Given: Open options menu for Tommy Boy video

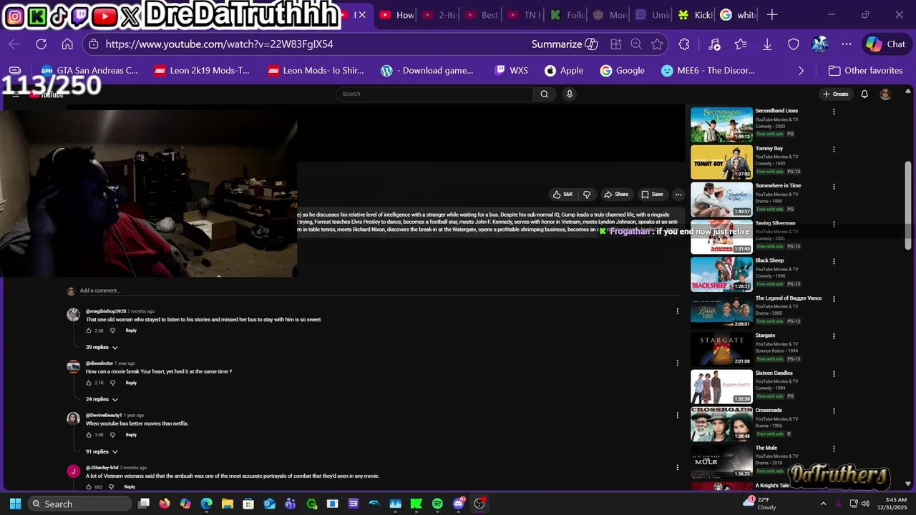Looking at the screenshot, I should [834, 149].
